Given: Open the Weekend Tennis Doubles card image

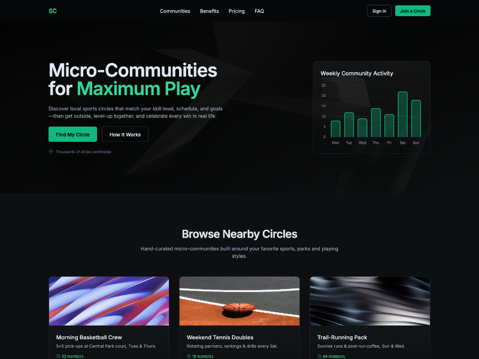Looking at the screenshot, I should click(239, 301).
